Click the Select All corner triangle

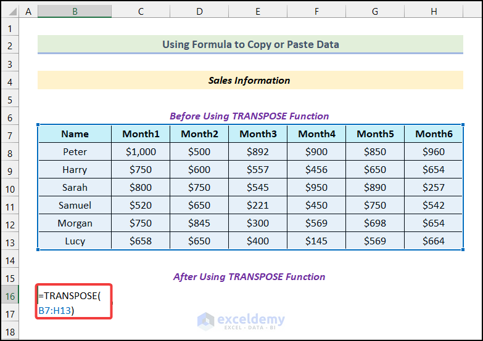[10, 11]
